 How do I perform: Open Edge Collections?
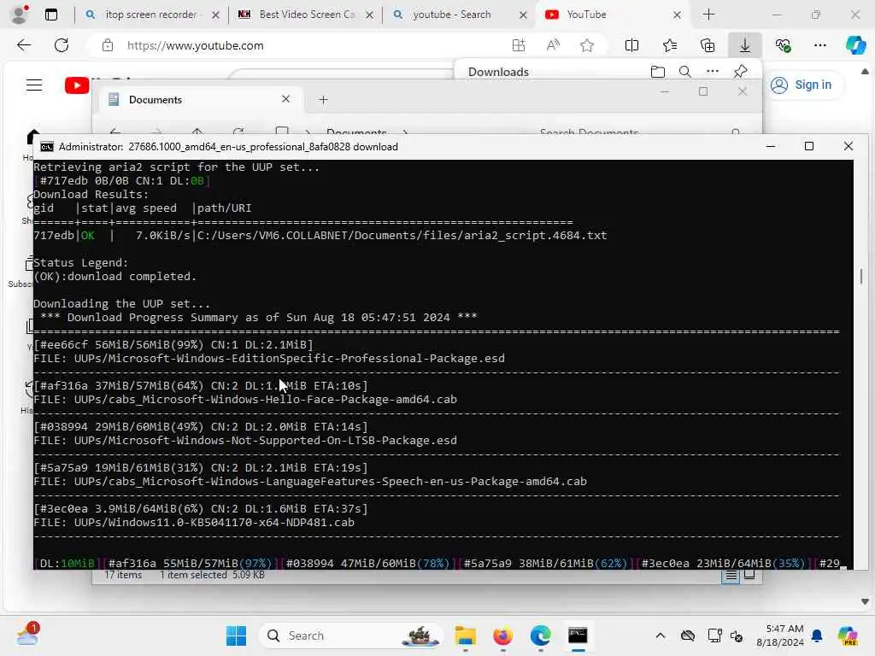[x=707, y=45]
